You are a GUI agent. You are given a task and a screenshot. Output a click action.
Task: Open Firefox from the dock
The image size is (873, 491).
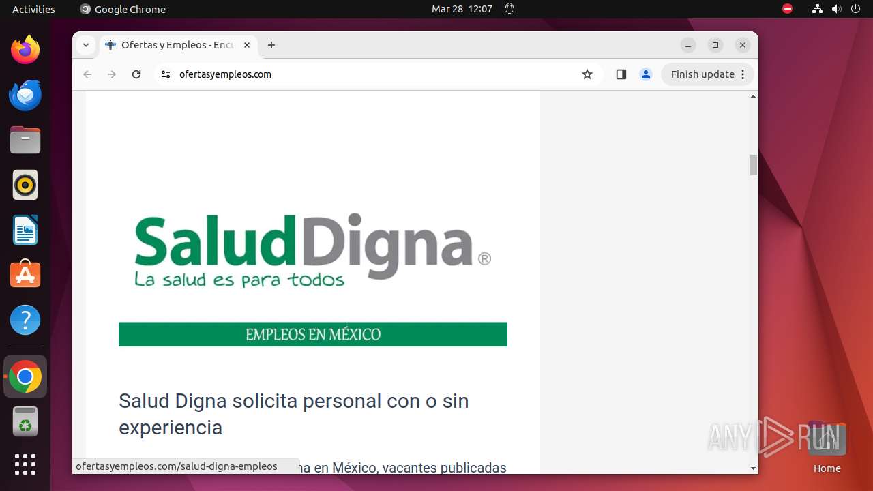click(x=25, y=50)
